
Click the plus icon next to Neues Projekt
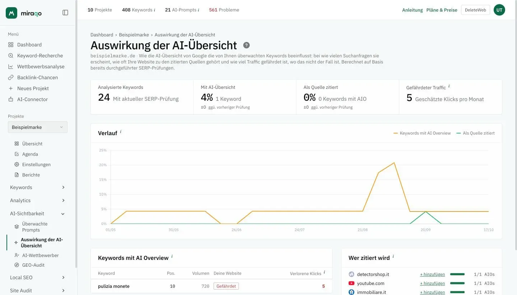point(11,89)
